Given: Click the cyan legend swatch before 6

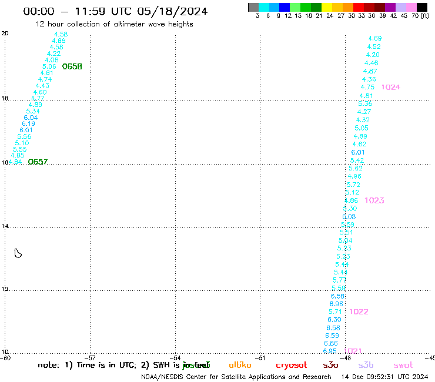Looking at the screenshot, I should [264, 7].
